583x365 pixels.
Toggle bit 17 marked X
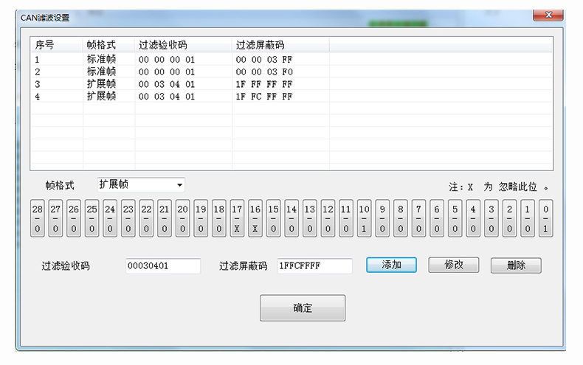pos(237,218)
